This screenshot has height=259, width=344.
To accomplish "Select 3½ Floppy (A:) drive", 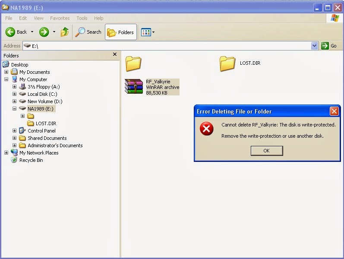I will (44, 87).
